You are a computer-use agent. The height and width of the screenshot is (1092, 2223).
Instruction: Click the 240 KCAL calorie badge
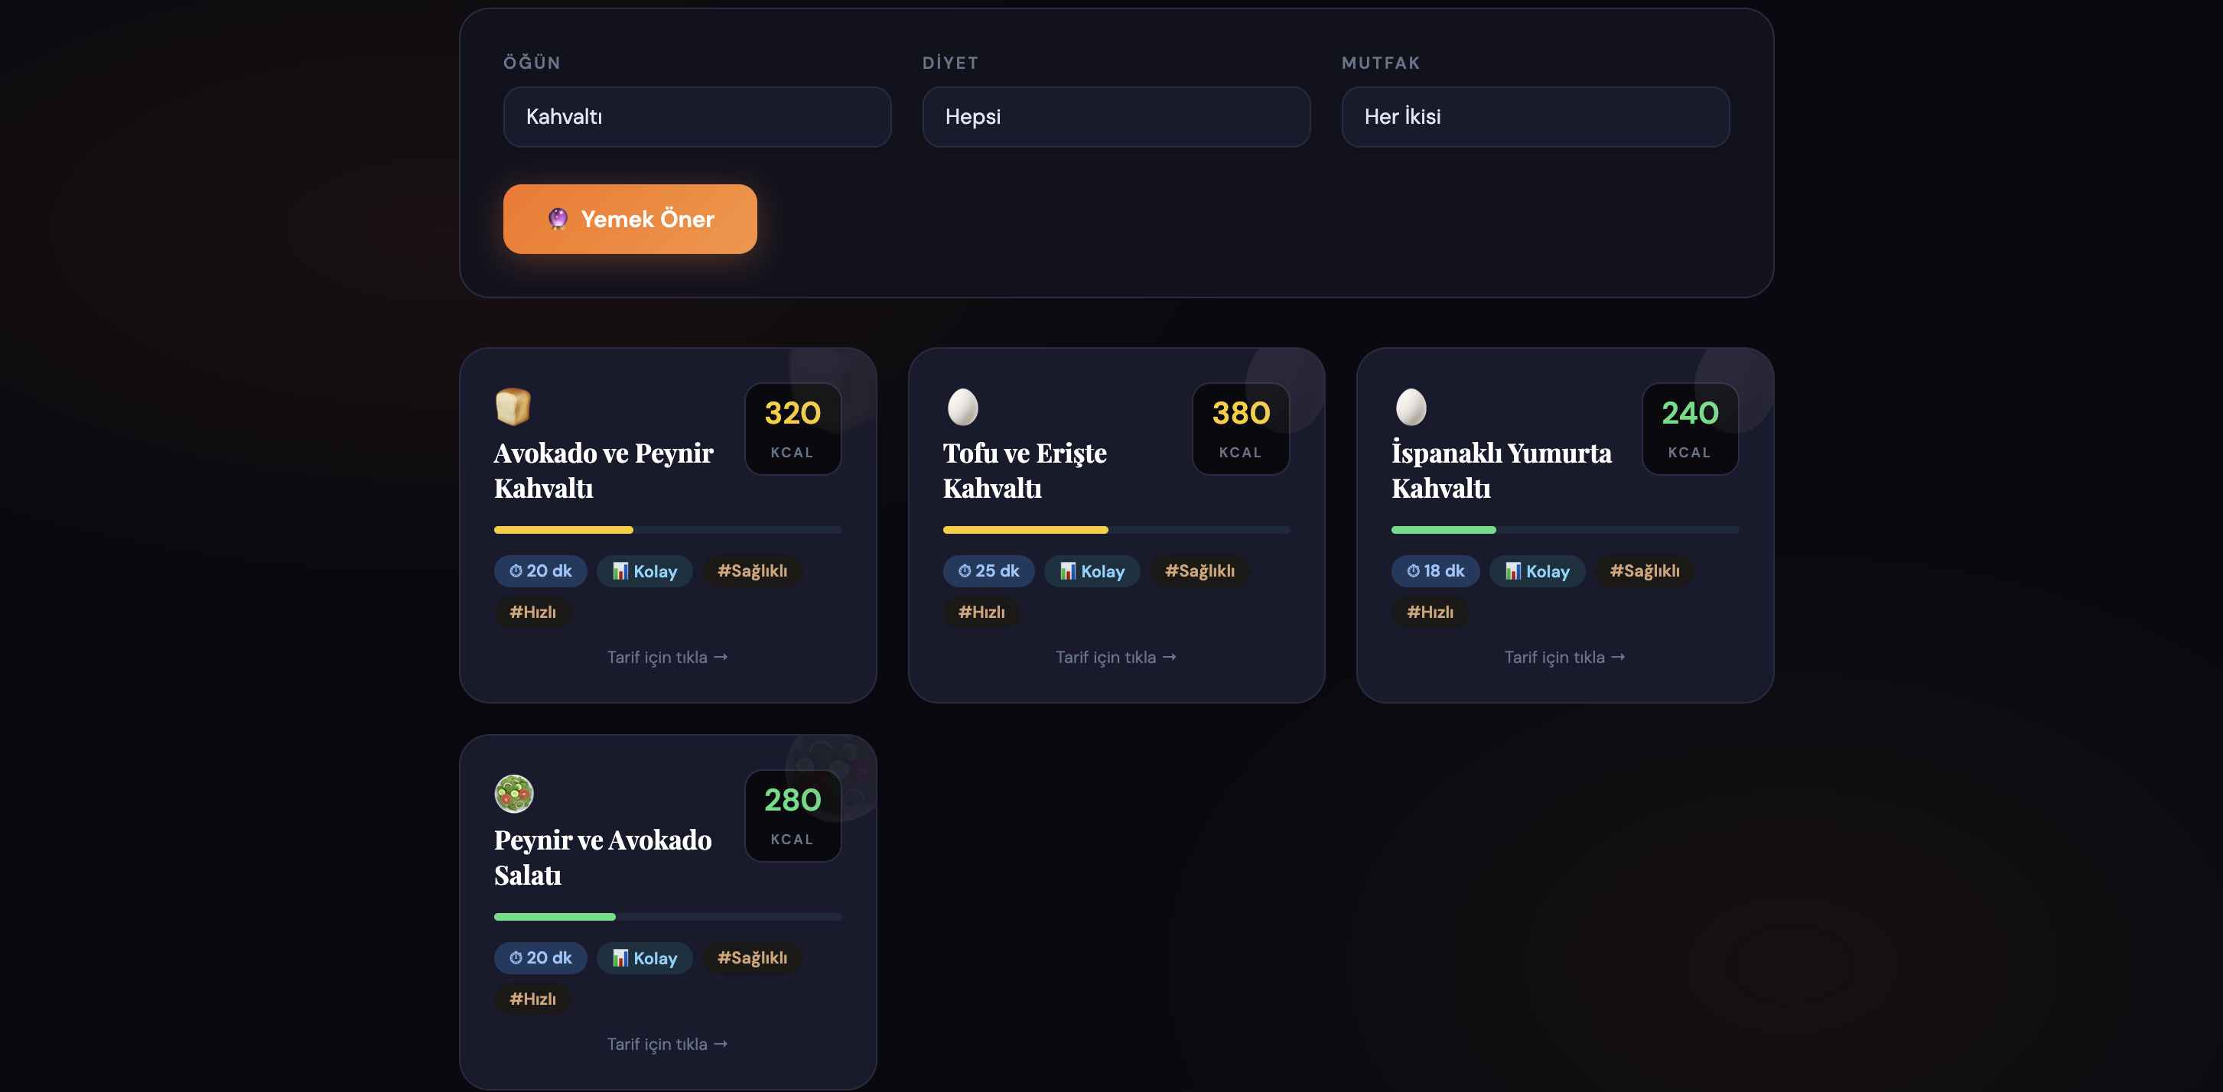coord(1689,429)
